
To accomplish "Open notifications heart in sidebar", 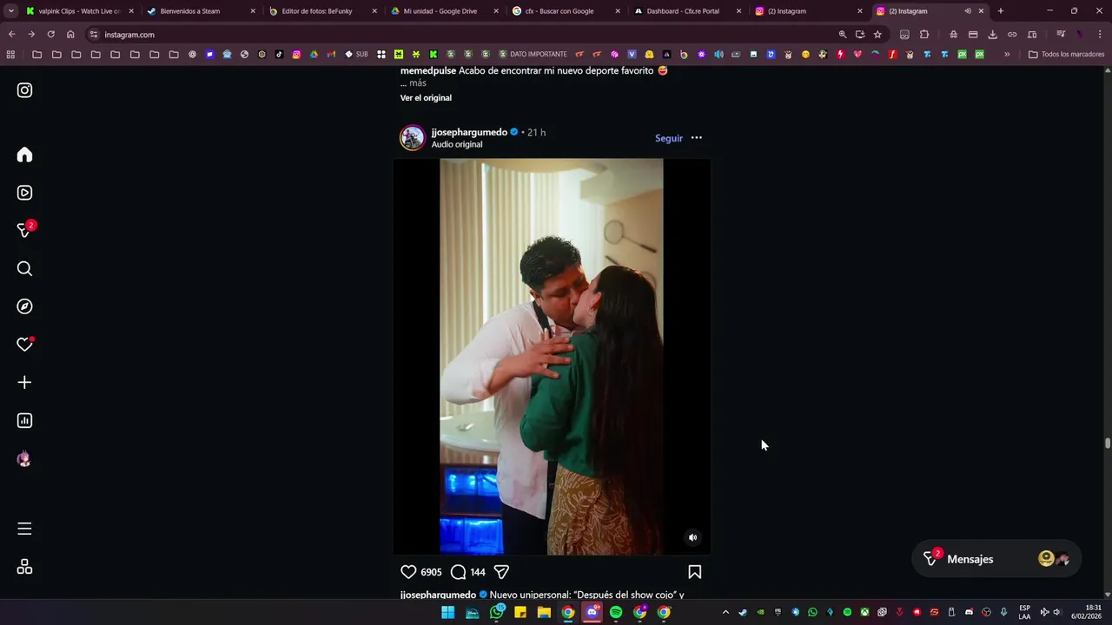I will (x=24, y=345).
